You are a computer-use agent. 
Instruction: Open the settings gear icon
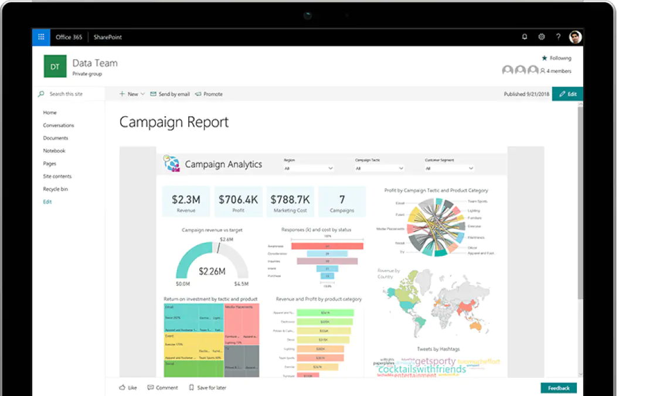[x=542, y=37]
